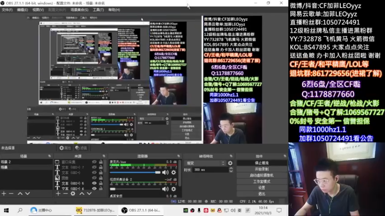385x216 pixels.
Task: Open the 编辑(E) menu
Action: click(x=22, y=10)
